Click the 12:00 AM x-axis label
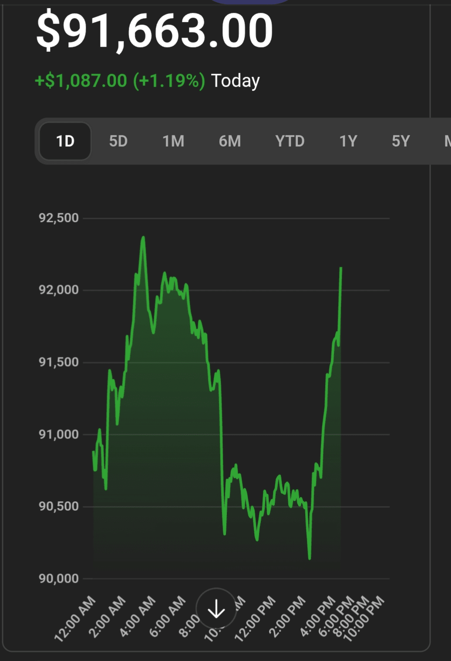Image resolution: width=451 pixels, height=661 pixels. coord(75,619)
